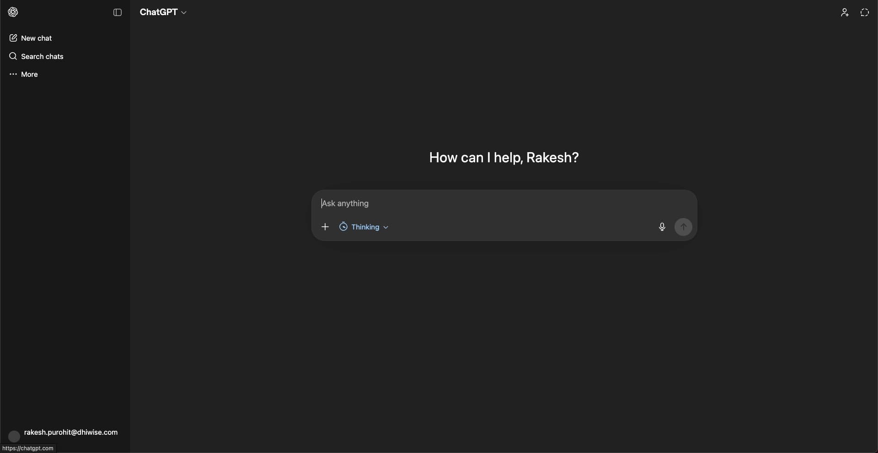Select the Search chats icon
This screenshot has height=453, width=878.
pyautogui.click(x=13, y=56)
